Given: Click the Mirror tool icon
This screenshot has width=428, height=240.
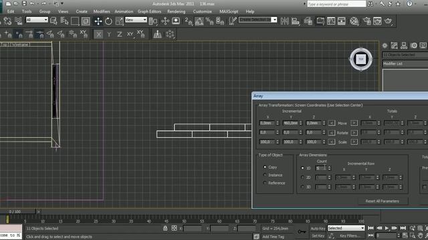Looking at the screenshot, I should point(285,21).
